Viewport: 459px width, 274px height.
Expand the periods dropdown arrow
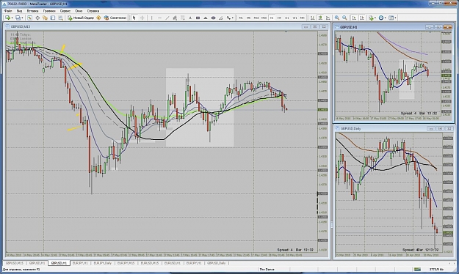[x=386, y=18]
